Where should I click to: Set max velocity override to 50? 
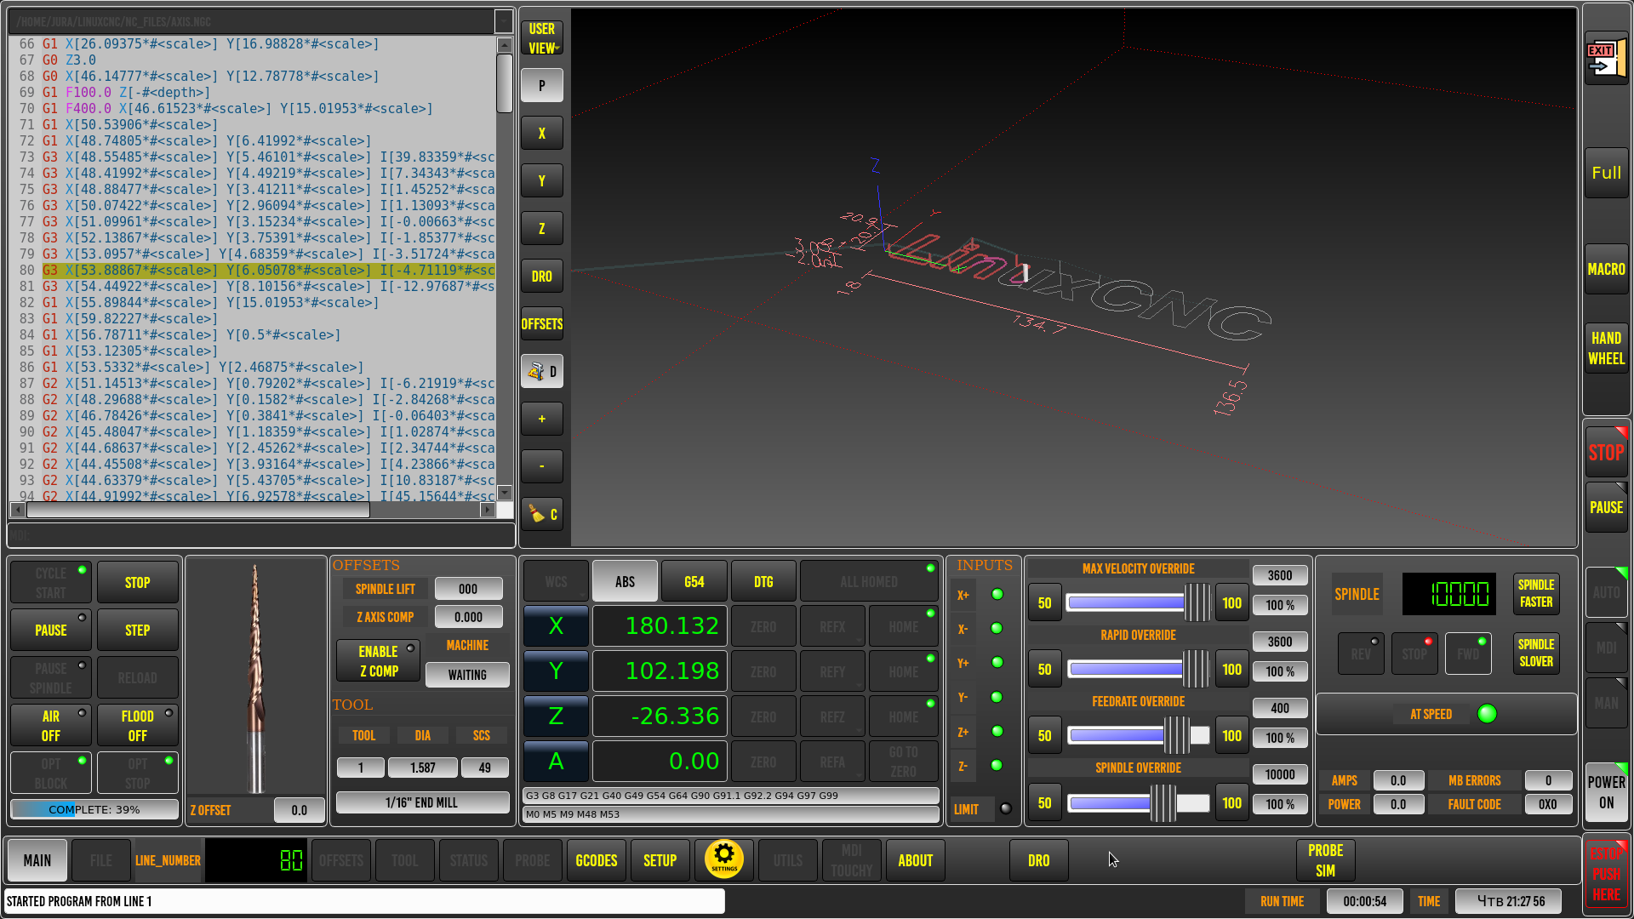(x=1045, y=603)
